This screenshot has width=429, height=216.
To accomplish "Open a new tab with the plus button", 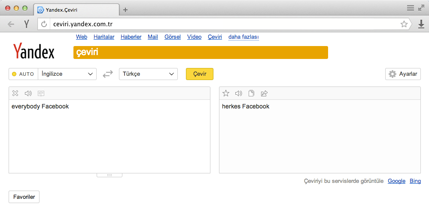I will coord(125,10).
